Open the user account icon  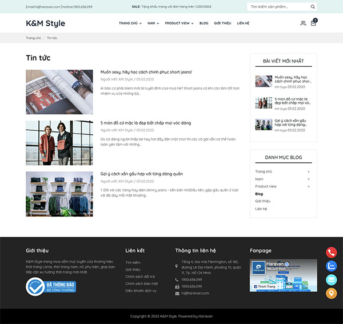coord(303,23)
